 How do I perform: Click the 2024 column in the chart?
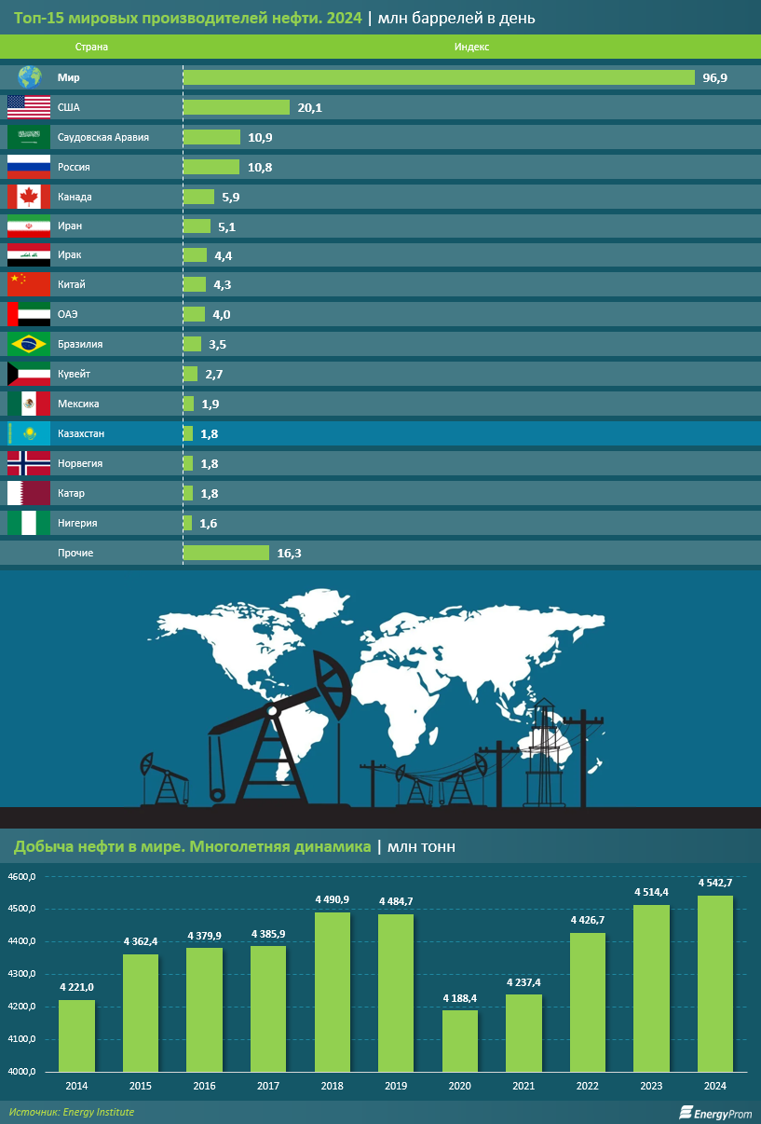715,984
